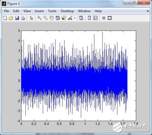The height and width of the screenshot is (135, 152).
Task: Dock the figure using the corner arrow
Action: point(148,11)
